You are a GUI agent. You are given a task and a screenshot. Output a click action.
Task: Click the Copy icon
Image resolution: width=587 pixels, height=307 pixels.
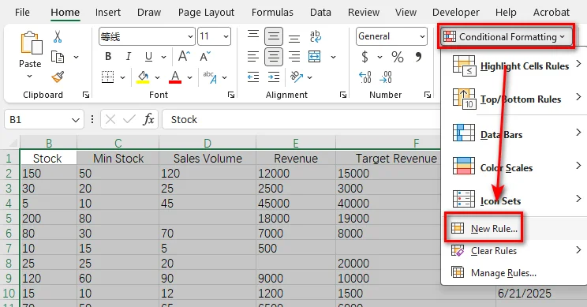58,58
